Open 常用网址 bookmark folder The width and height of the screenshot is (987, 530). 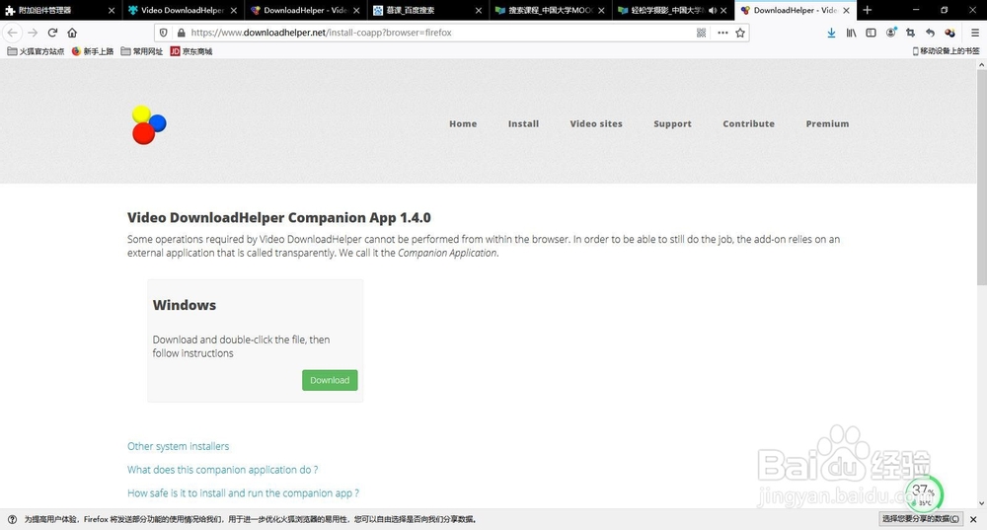point(141,51)
